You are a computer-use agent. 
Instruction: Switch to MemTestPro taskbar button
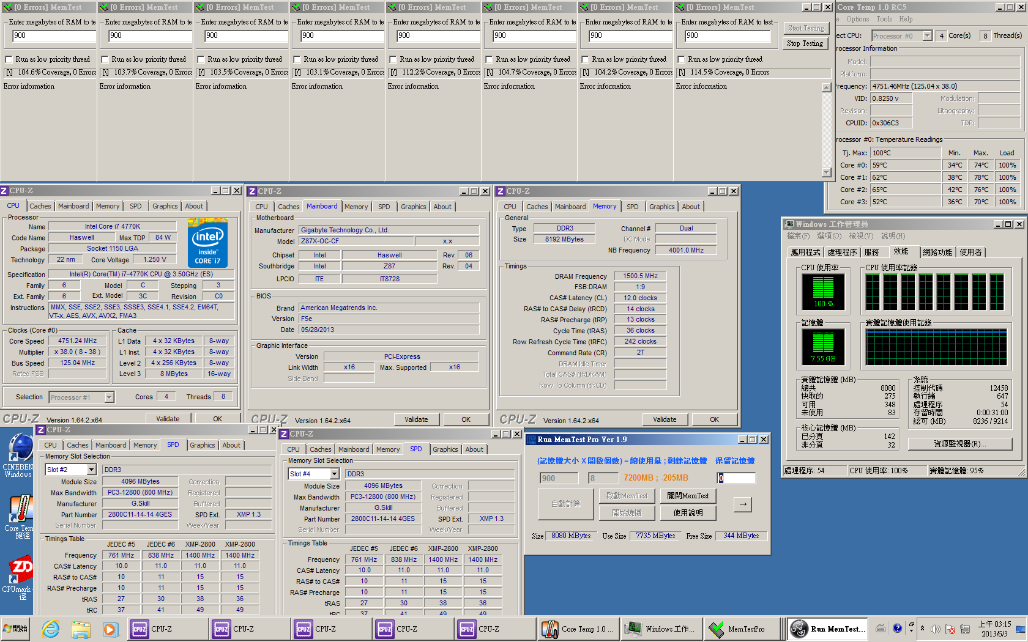742,629
